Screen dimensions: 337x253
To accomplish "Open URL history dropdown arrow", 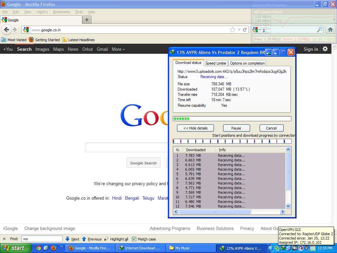I will click(239, 30).
